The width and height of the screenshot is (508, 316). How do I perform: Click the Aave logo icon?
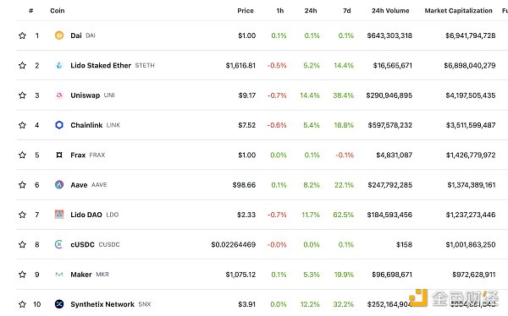(59, 185)
